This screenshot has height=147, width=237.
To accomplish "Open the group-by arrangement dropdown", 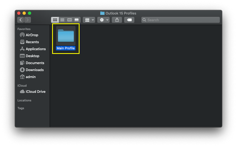I will click(x=89, y=20).
